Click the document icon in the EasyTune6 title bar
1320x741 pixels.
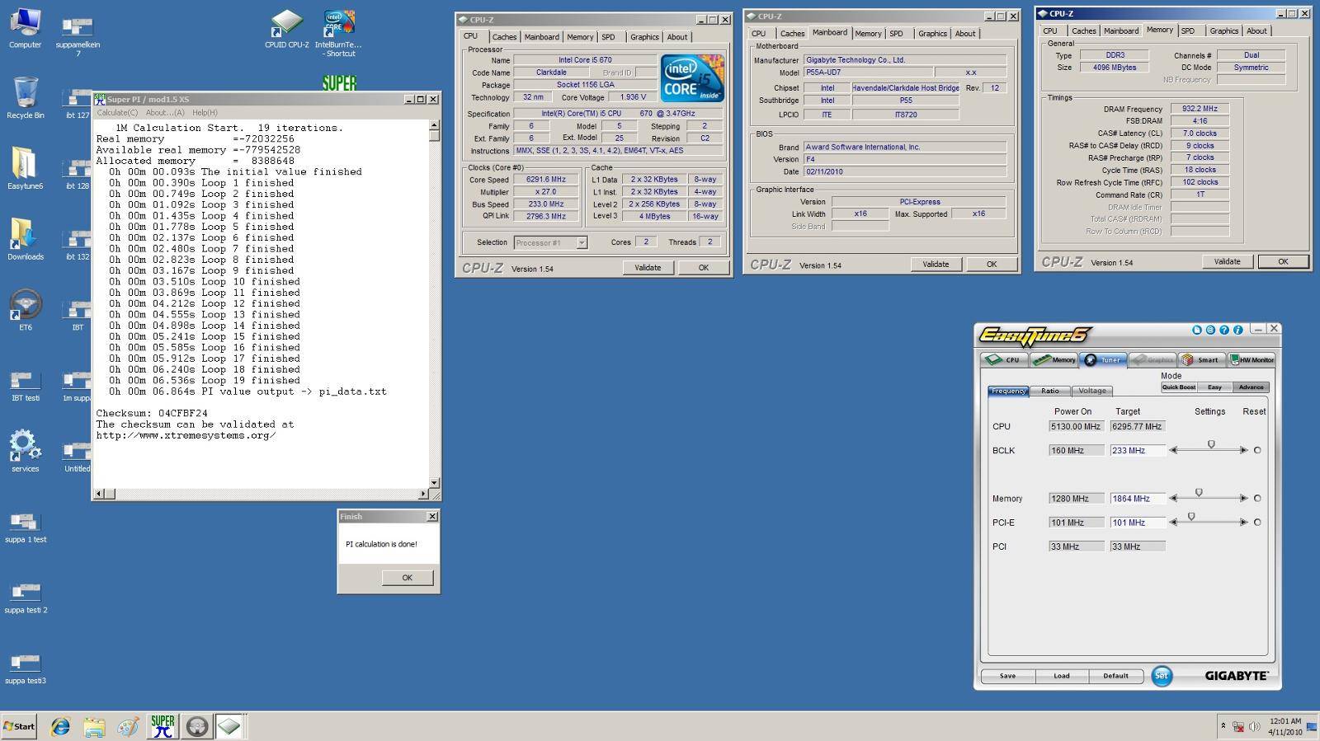(x=1196, y=330)
